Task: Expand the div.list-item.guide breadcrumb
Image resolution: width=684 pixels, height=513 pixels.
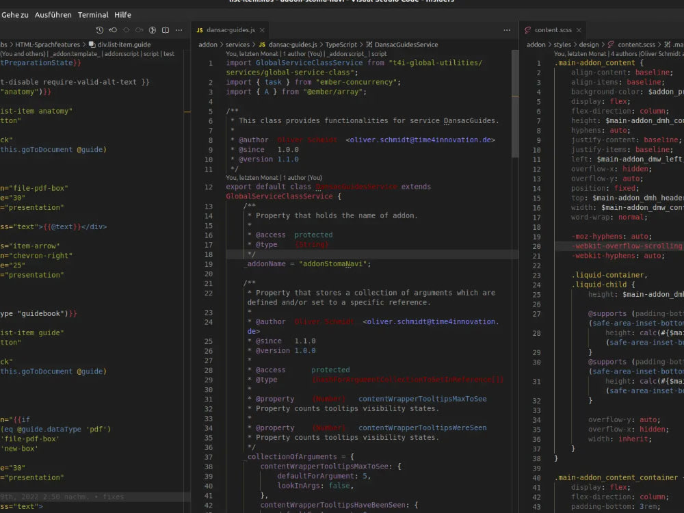Action: [x=124, y=44]
